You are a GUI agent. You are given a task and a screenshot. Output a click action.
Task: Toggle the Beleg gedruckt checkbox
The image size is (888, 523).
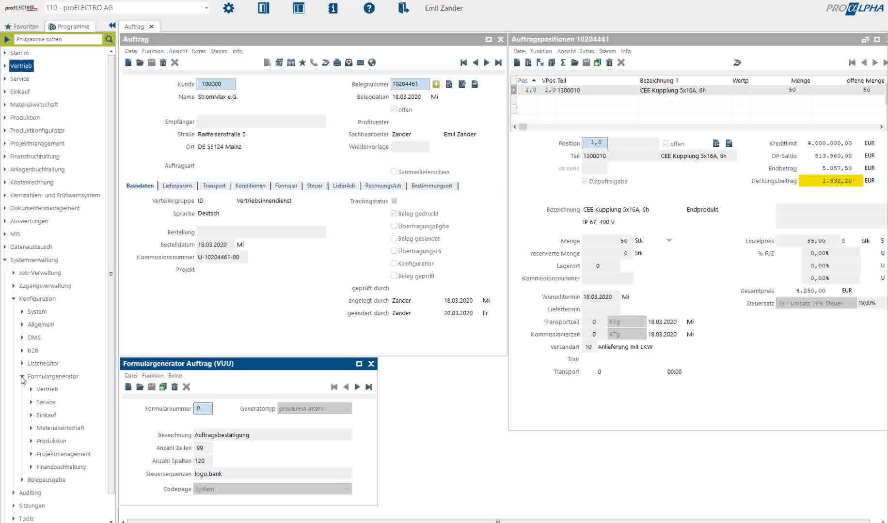[x=394, y=214]
